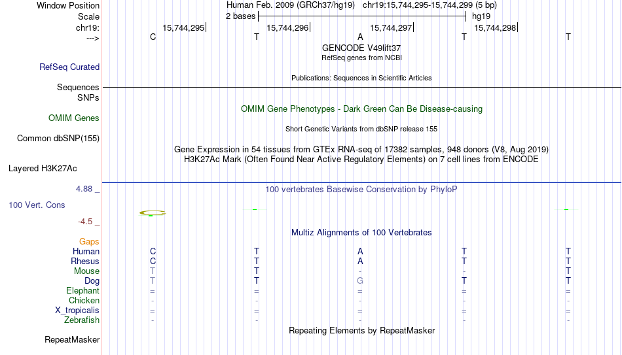This screenshot has width=622, height=355.
Task: Open the GTEx Gene Expression track title
Action: pyautogui.click(x=361, y=149)
